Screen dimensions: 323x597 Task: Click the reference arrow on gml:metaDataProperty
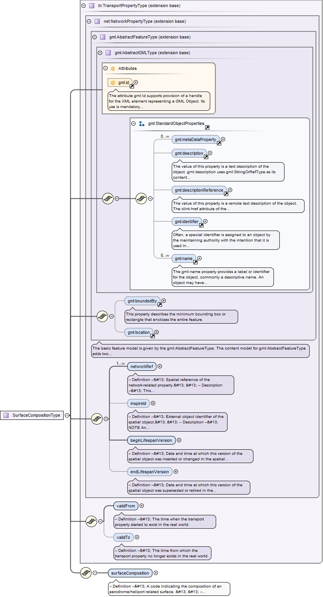[x=219, y=143]
